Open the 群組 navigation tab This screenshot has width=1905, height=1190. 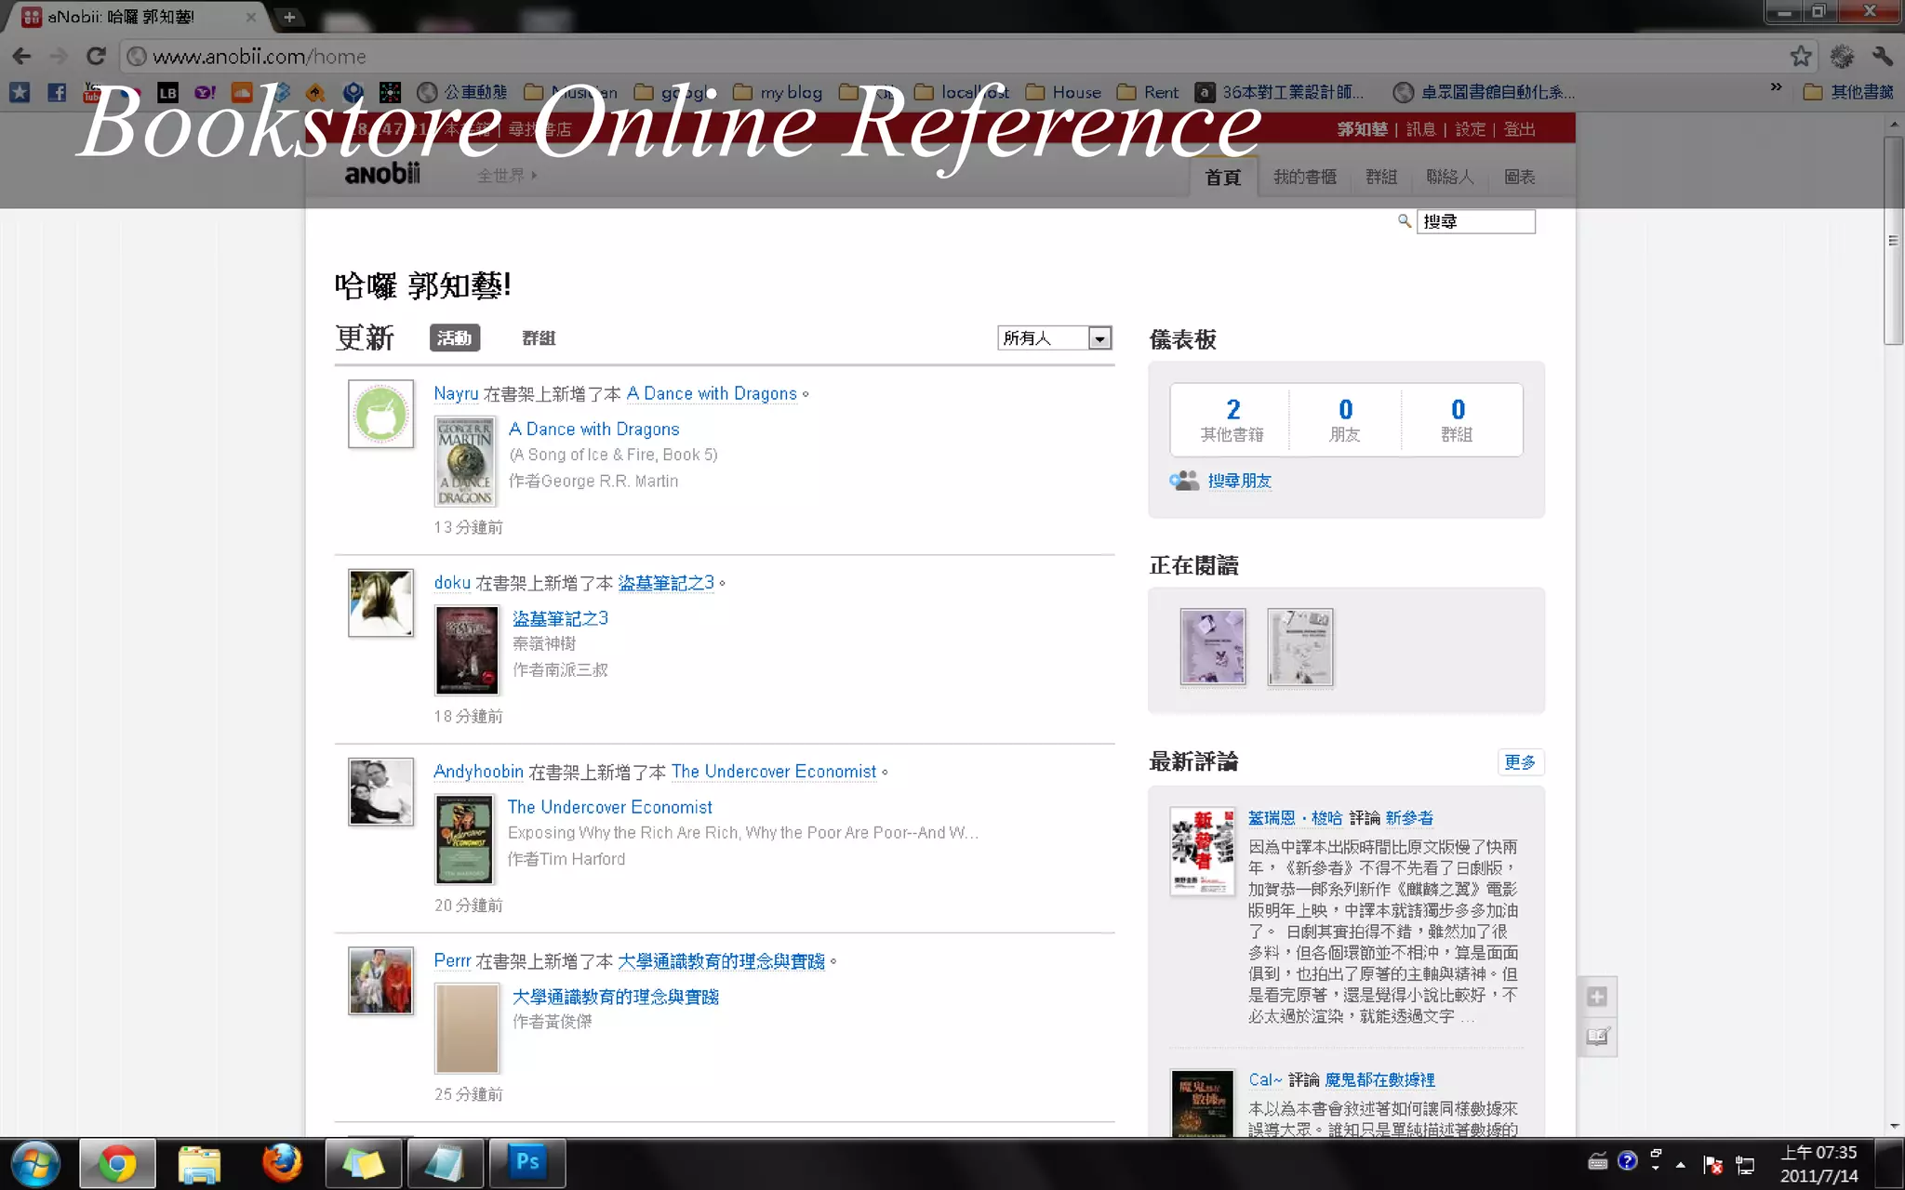(1381, 177)
